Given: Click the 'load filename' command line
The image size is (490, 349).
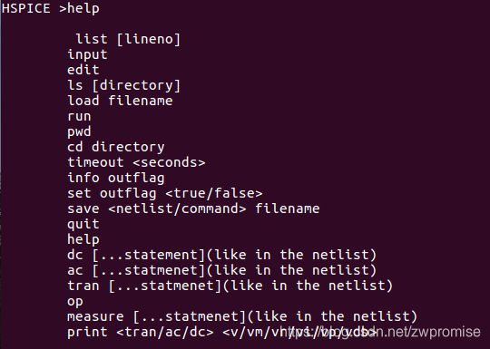Looking at the screenshot, I should point(120,101).
